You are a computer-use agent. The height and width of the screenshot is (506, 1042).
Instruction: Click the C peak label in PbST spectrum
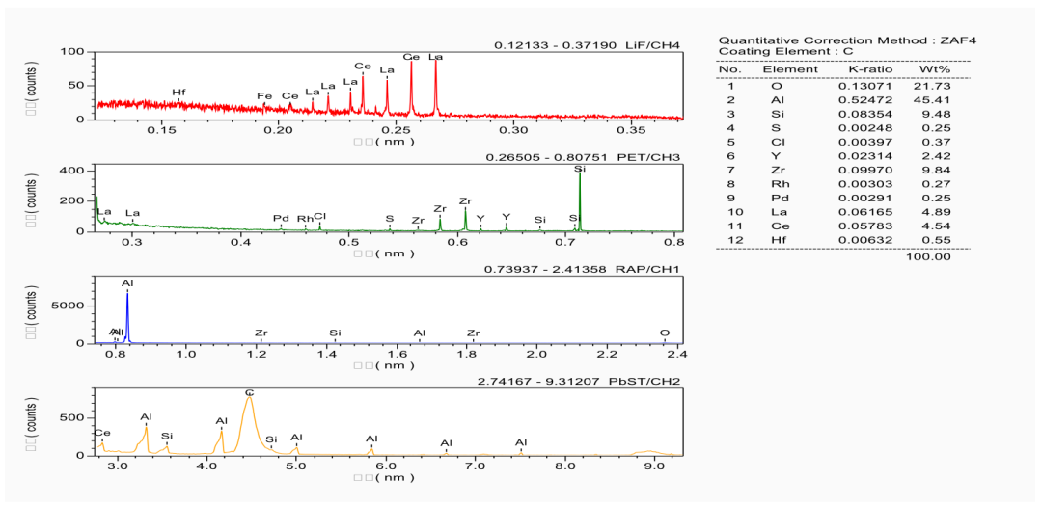249,393
